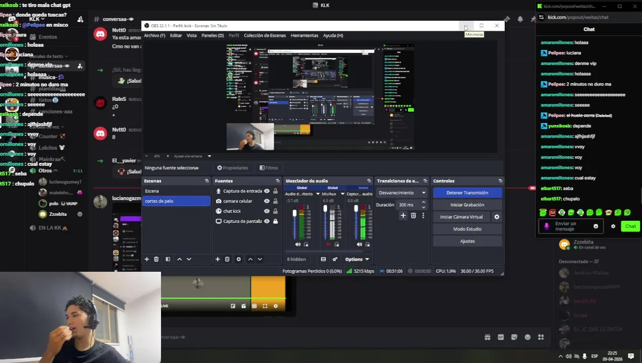Remove selected source with Fuentes trash icon

tap(227, 259)
